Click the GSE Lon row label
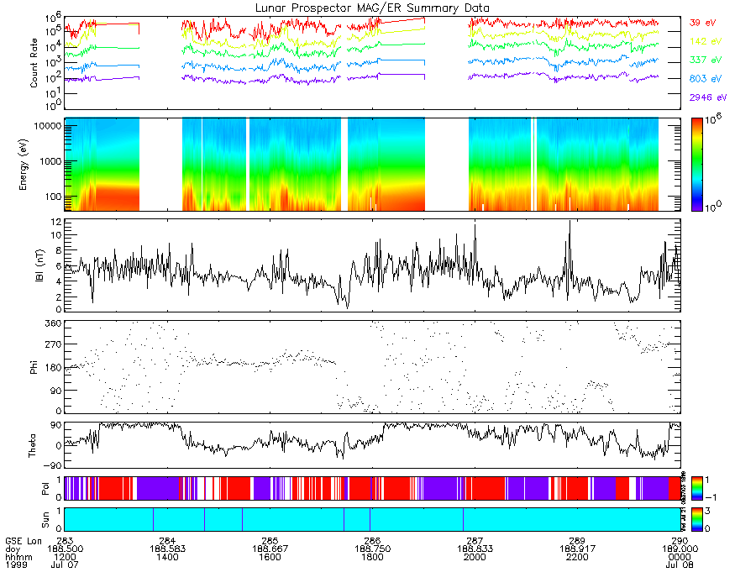Viewport: 756px width, 588px height. [24, 541]
